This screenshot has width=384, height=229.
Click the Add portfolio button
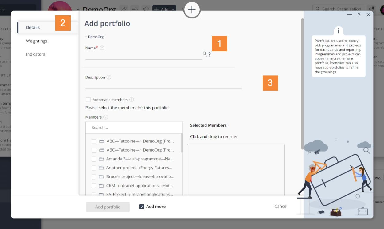[108, 207]
